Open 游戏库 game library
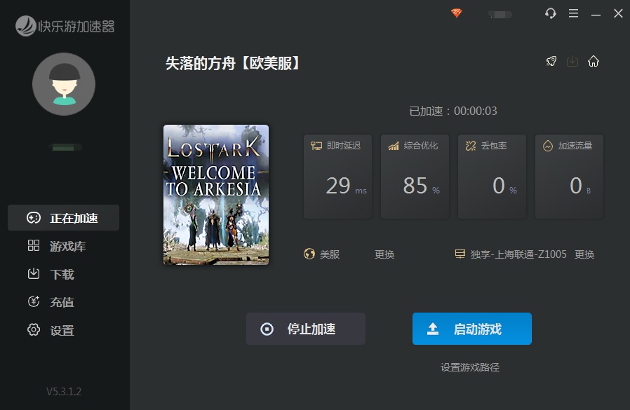This screenshot has height=410, width=630. 64,246
